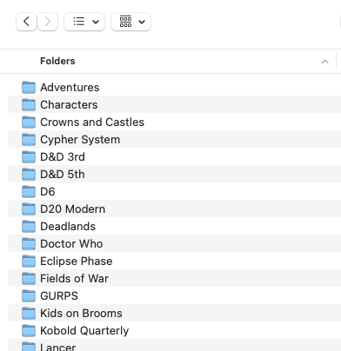Select the GURPS folder name

point(59,296)
